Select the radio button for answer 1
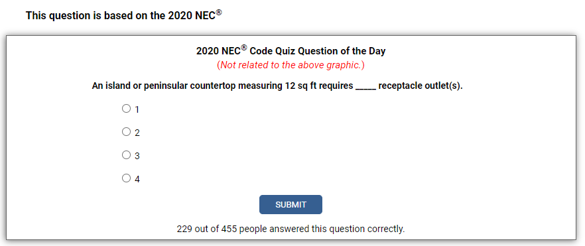This screenshot has width=585, height=246. (x=126, y=109)
